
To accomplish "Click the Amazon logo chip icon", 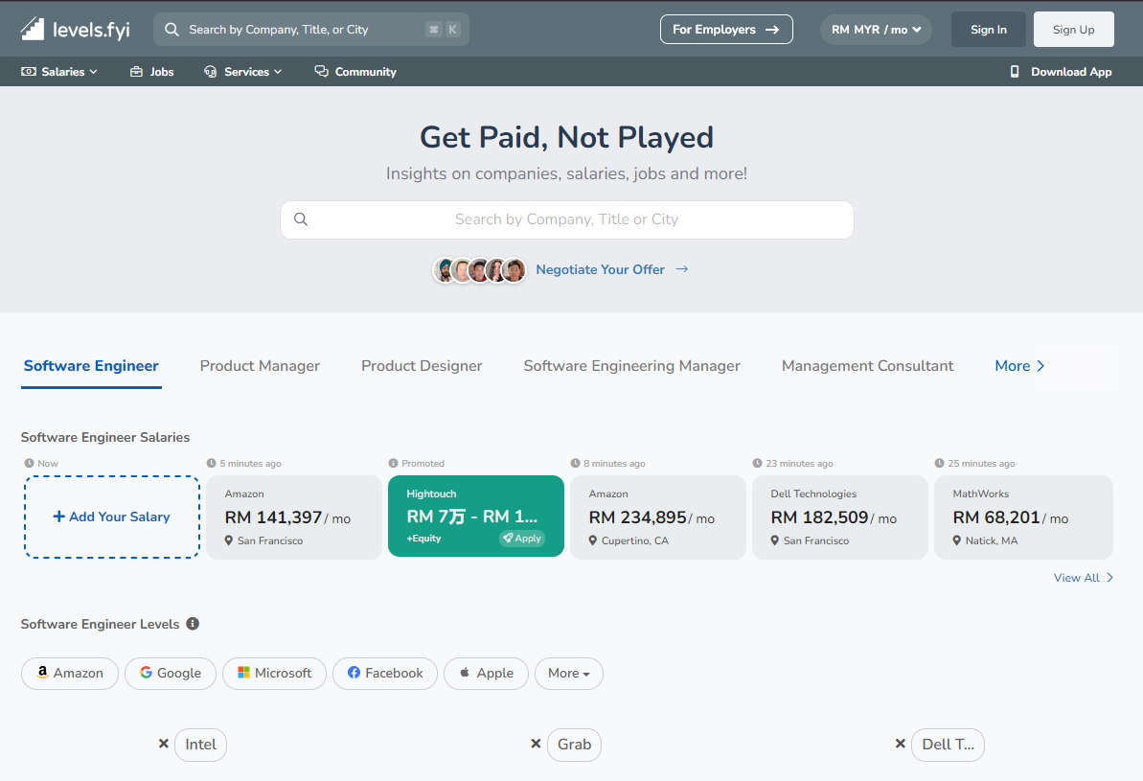I will click(42, 673).
